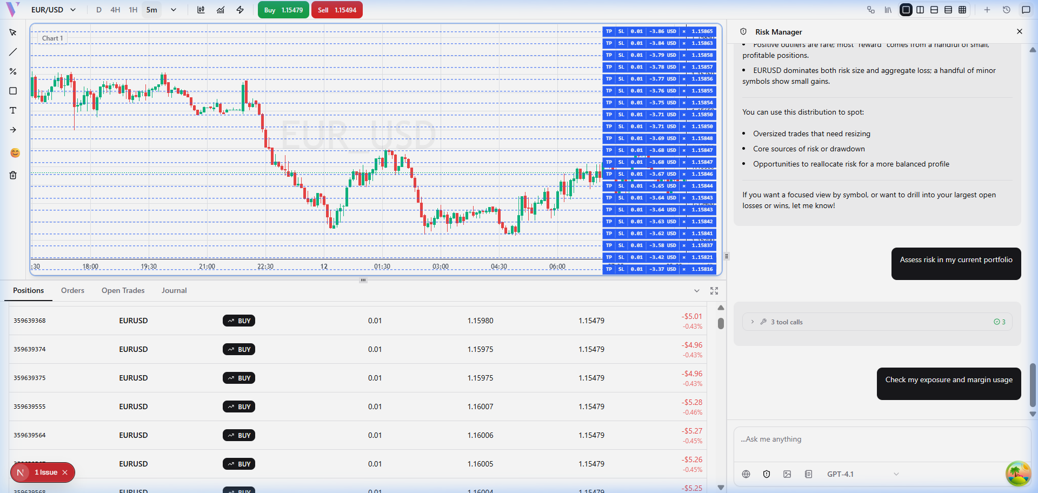Image resolution: width=1038 pixels, height=493 pixels.
Task: Switch to the grid chart layout
Action: tap(962, 10)
